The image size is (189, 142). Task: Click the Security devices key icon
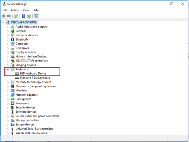[12, 107]
